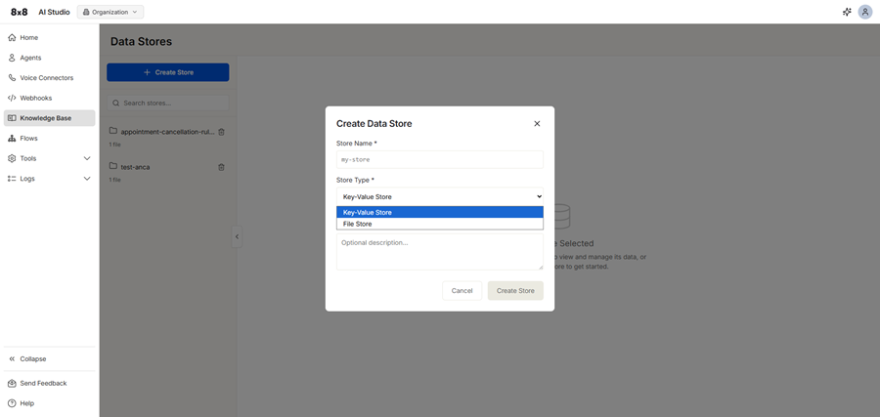Delete the appointment-cancellation store
The height and width of the screenshot is (417, 880).
(x=221, y=132)
